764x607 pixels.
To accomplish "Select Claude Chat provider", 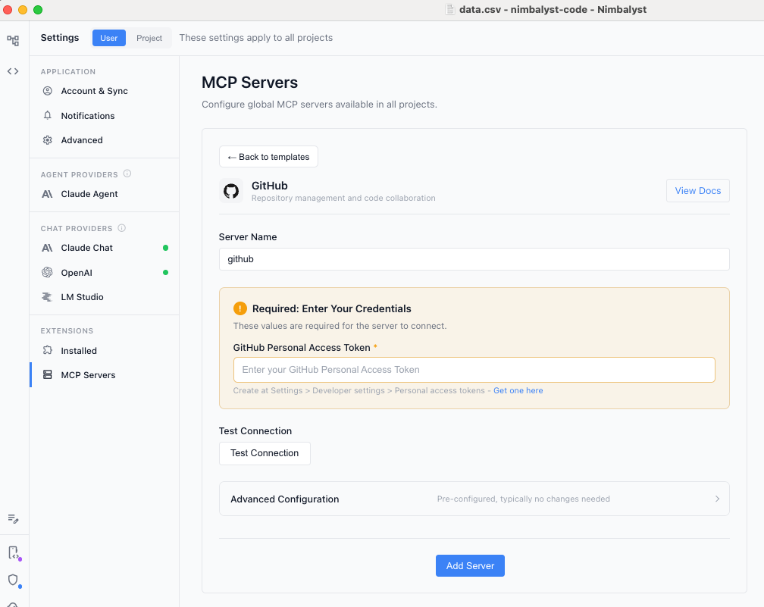I will pyautogui.click(x=105, y=248).
